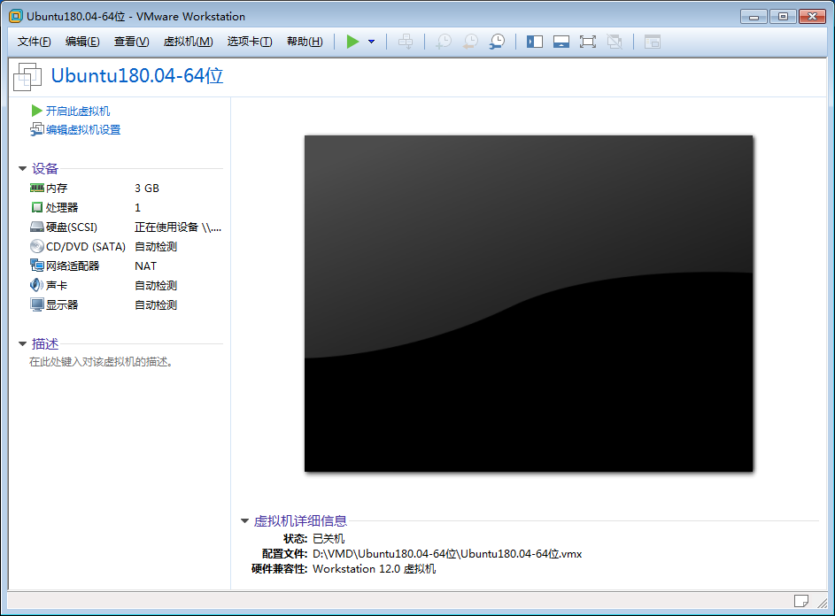This screenshot has height=616, width=835.
Task: Click the D:\VMD .vmx configuration file path
Action: [x=447, y=554]
